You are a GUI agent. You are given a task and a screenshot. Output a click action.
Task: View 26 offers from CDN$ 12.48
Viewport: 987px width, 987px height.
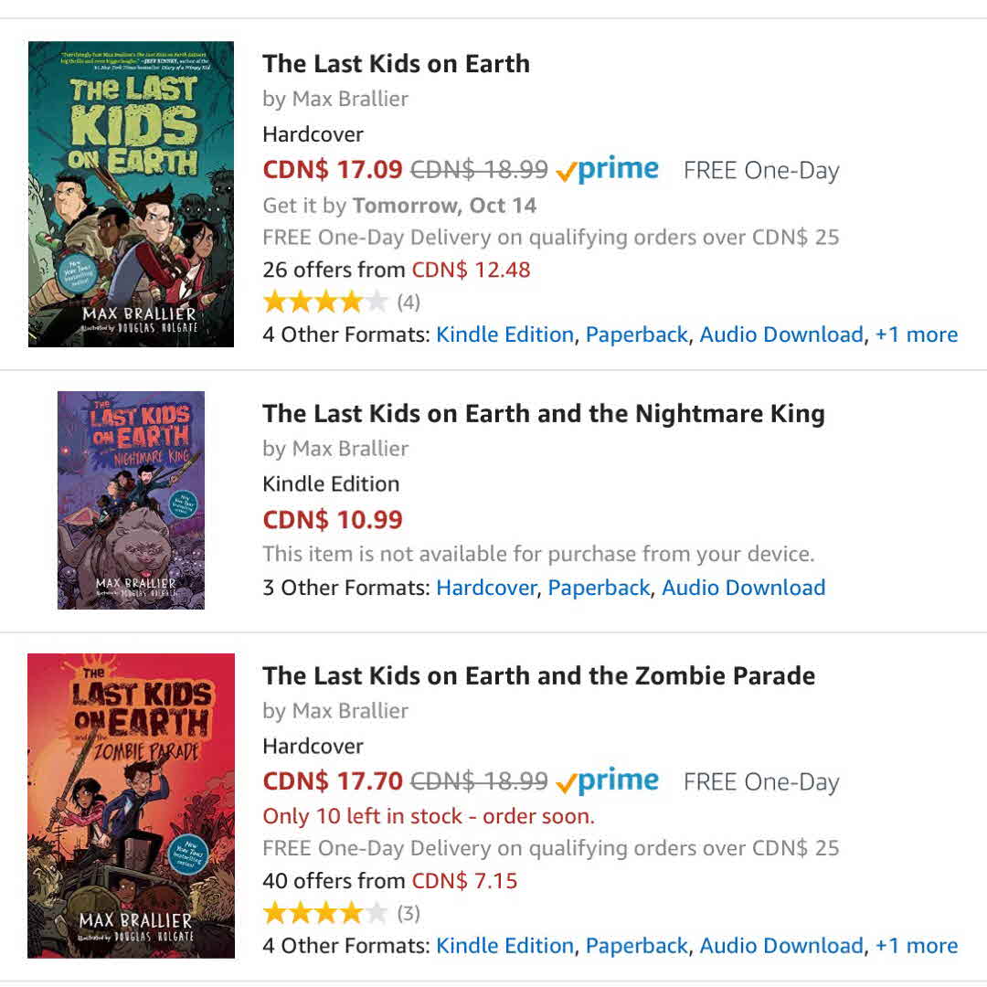pyautogui.click(x=396, y=270)
